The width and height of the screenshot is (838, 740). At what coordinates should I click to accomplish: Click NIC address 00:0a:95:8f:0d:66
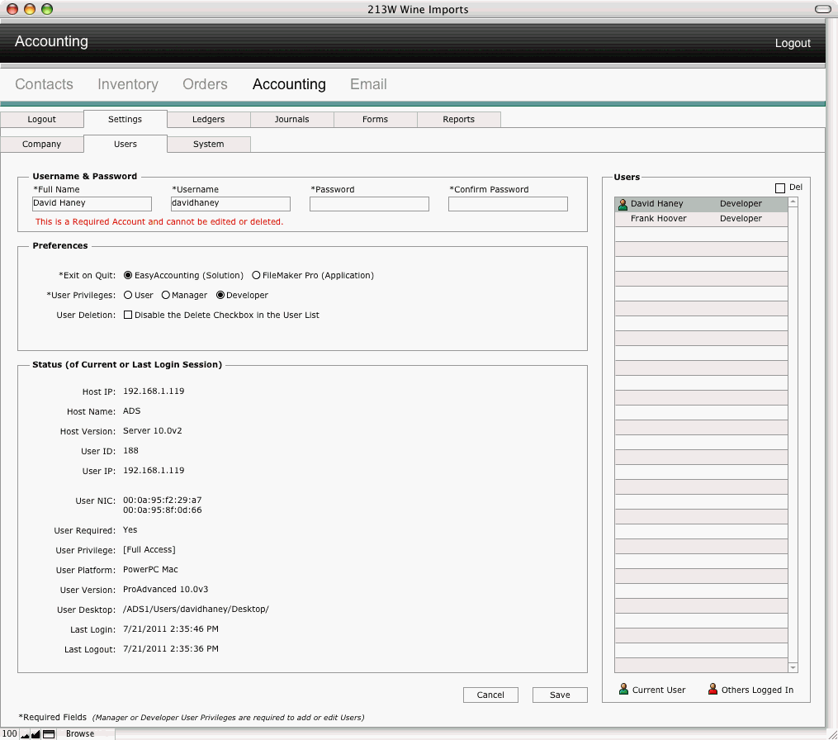[163, 510]
